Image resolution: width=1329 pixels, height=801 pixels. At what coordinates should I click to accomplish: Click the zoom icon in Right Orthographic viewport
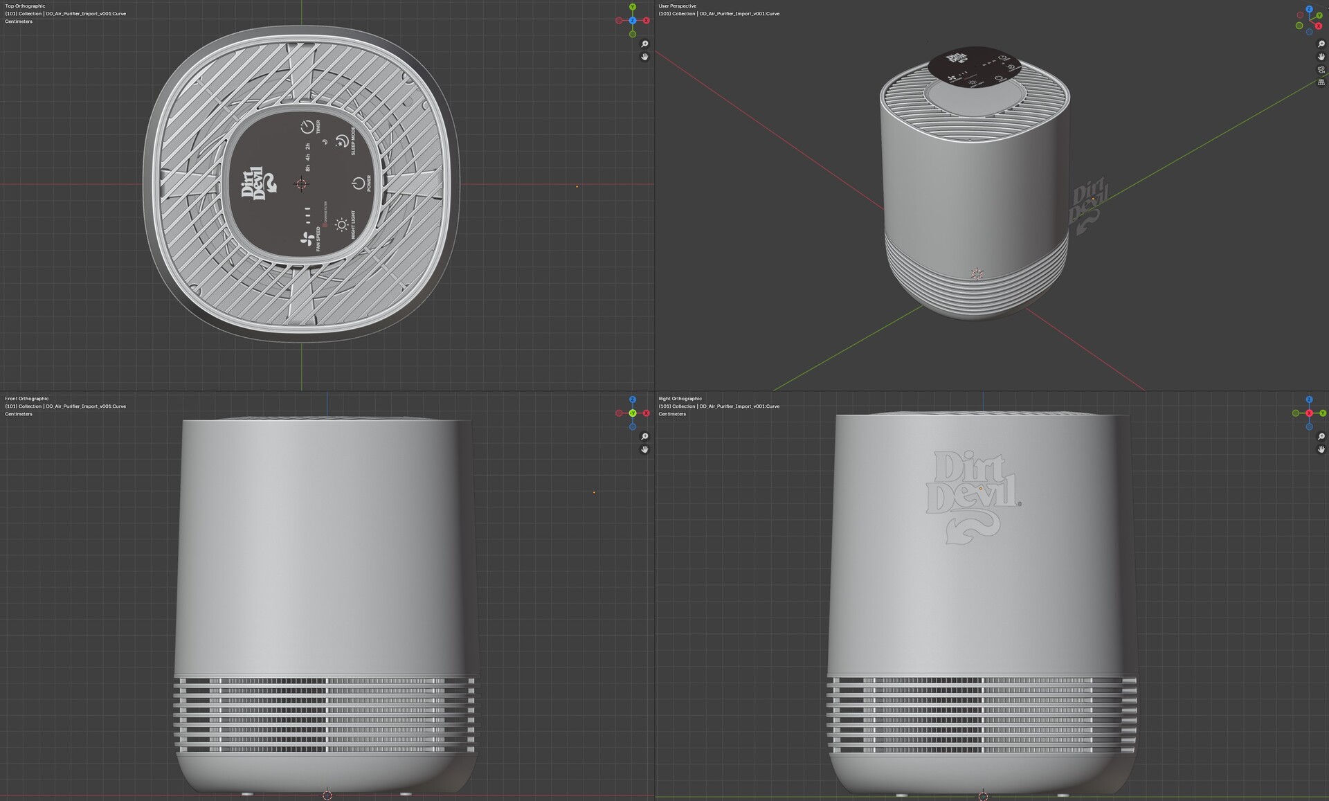point(1321,437)
